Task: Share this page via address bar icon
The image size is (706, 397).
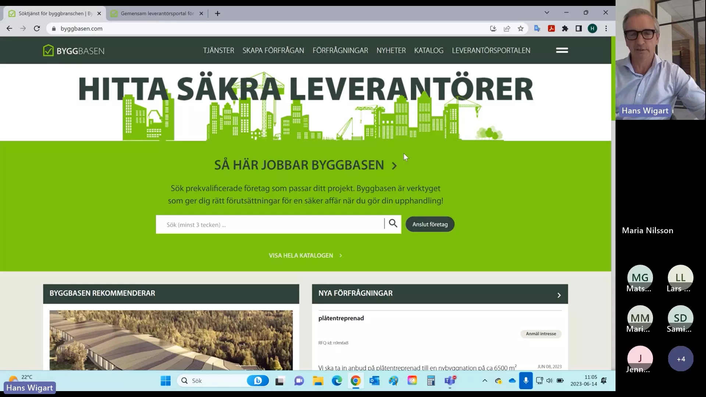Action: [507, 28]
